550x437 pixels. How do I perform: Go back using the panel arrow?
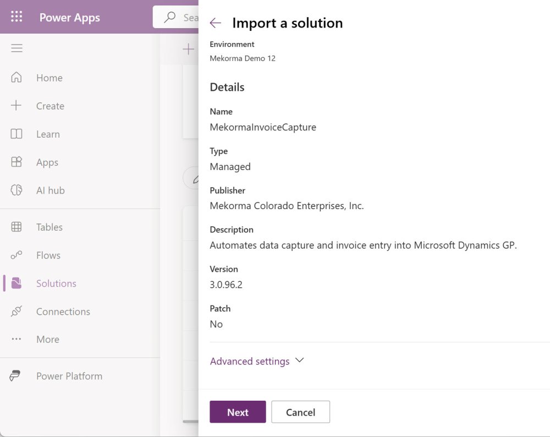tap(215, 23)
